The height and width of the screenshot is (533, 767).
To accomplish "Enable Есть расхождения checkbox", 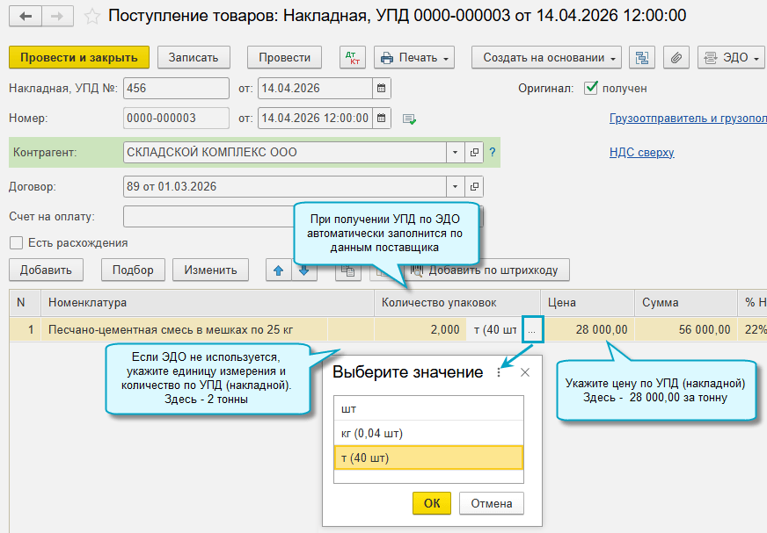I will 16,243.
